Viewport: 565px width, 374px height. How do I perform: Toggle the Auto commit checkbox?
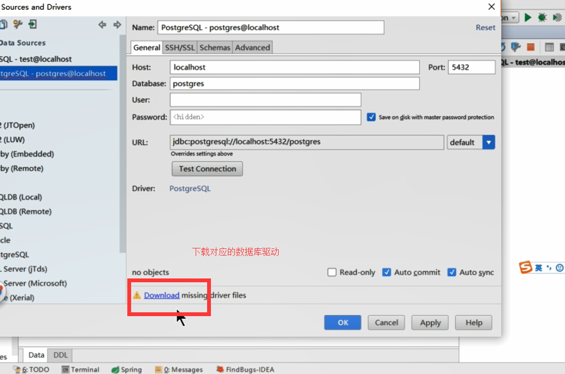pyautogui.click(x=387, y=272)
